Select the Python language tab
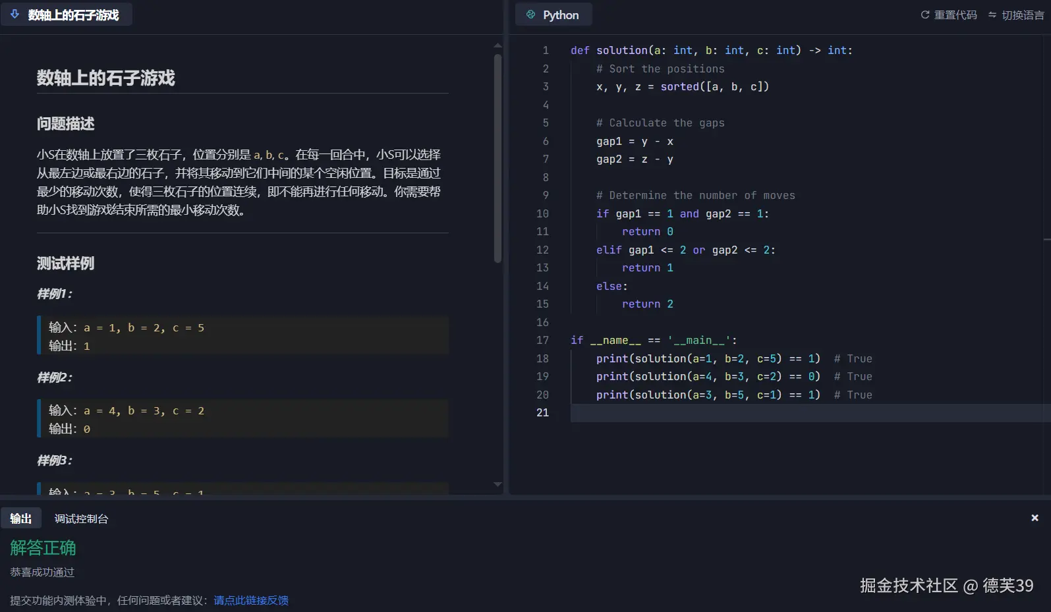1051x612 pixels. tap(554, 14)
